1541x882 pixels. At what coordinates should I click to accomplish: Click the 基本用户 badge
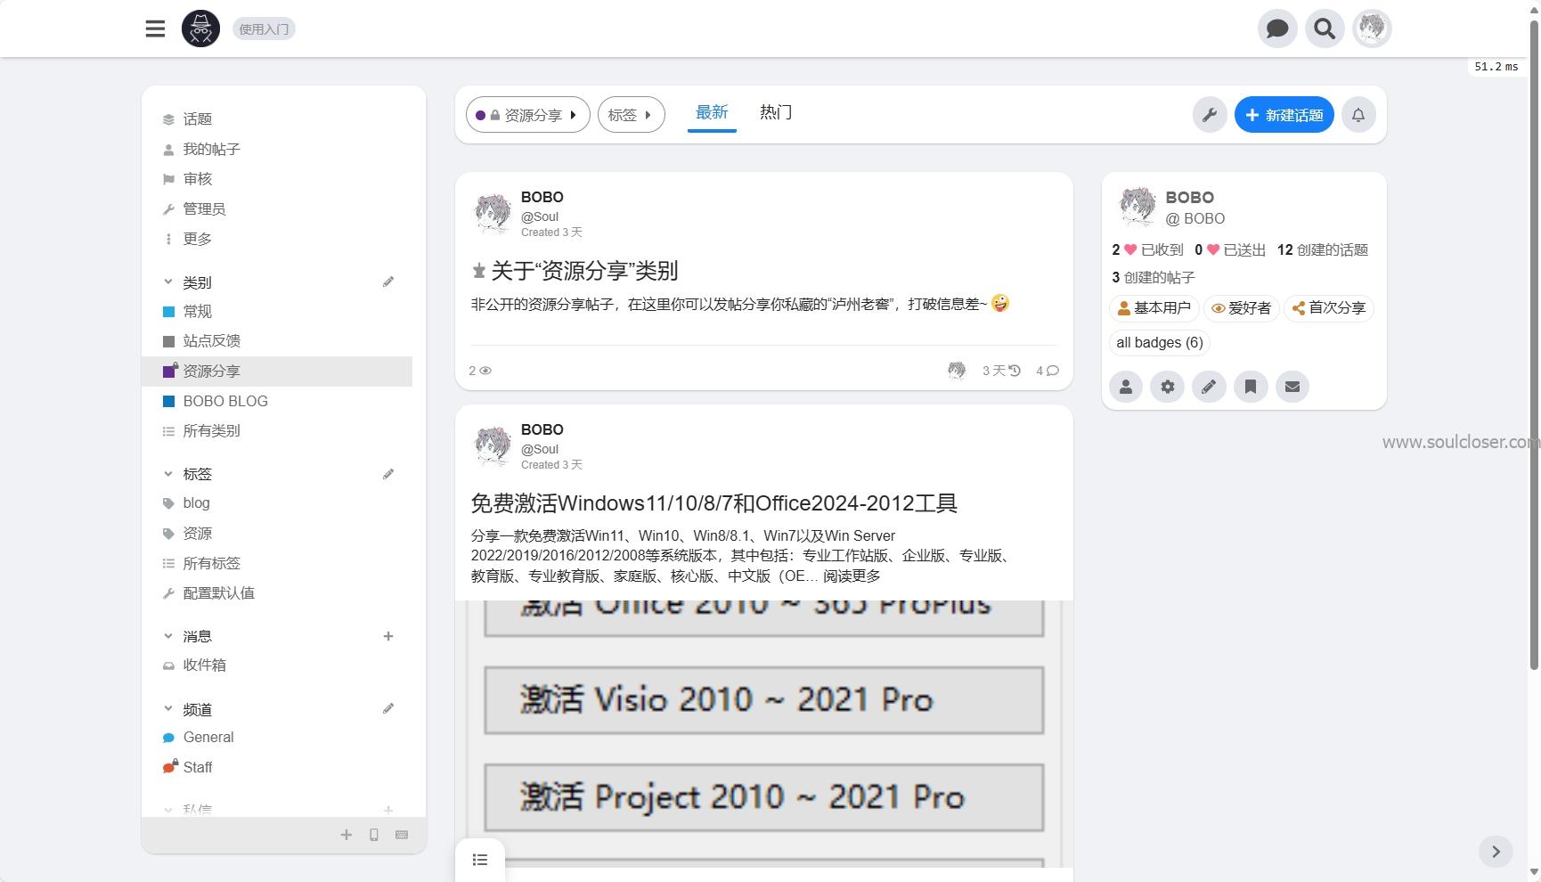(1154, 308)
